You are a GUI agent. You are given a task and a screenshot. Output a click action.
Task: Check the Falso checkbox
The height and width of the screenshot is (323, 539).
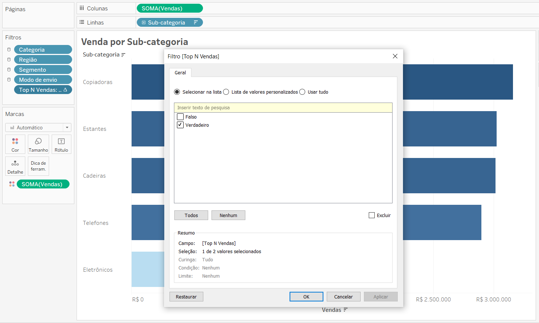click(x=180, y=117)
